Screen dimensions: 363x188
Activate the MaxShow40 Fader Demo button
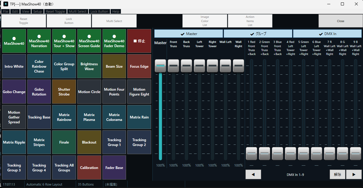(x=114, y=41)
